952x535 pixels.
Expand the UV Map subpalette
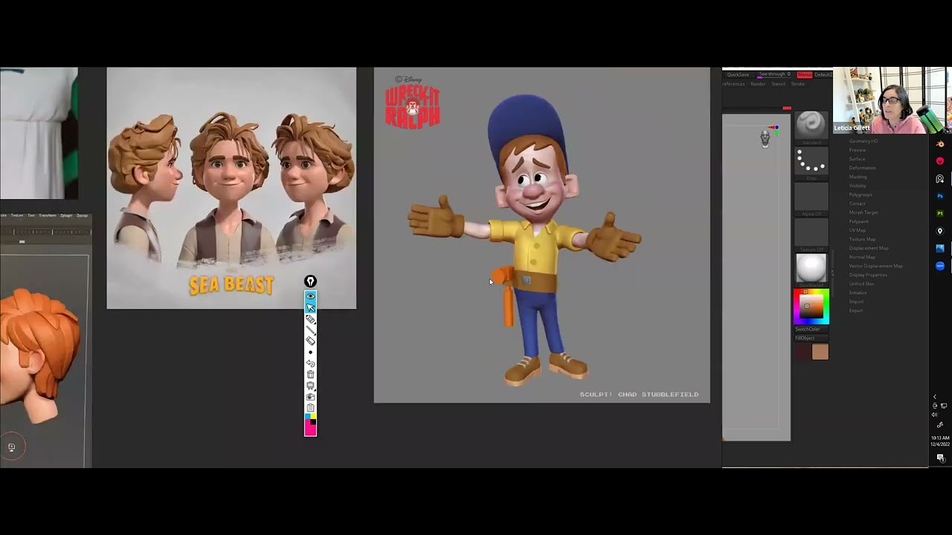(858, 230)
